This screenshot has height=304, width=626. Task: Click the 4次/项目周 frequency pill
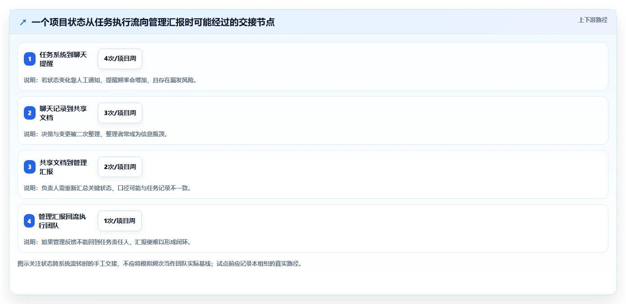120,59
